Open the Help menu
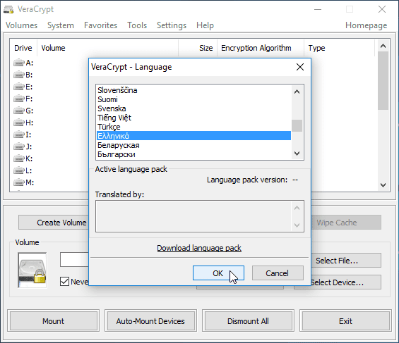 [x=205, y=25]
